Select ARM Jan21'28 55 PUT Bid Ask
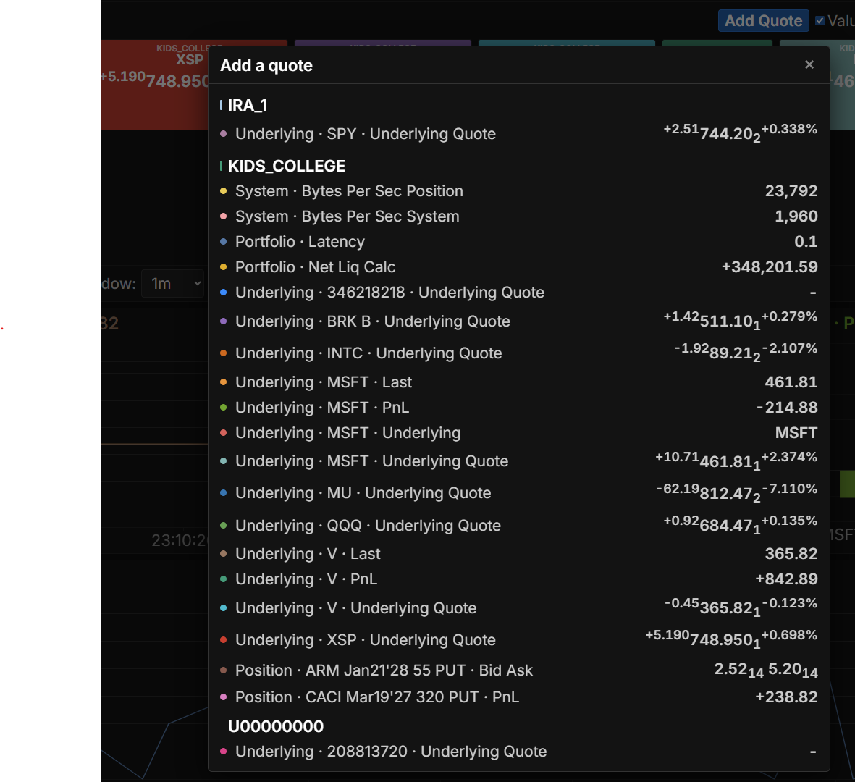 [518, 670]
